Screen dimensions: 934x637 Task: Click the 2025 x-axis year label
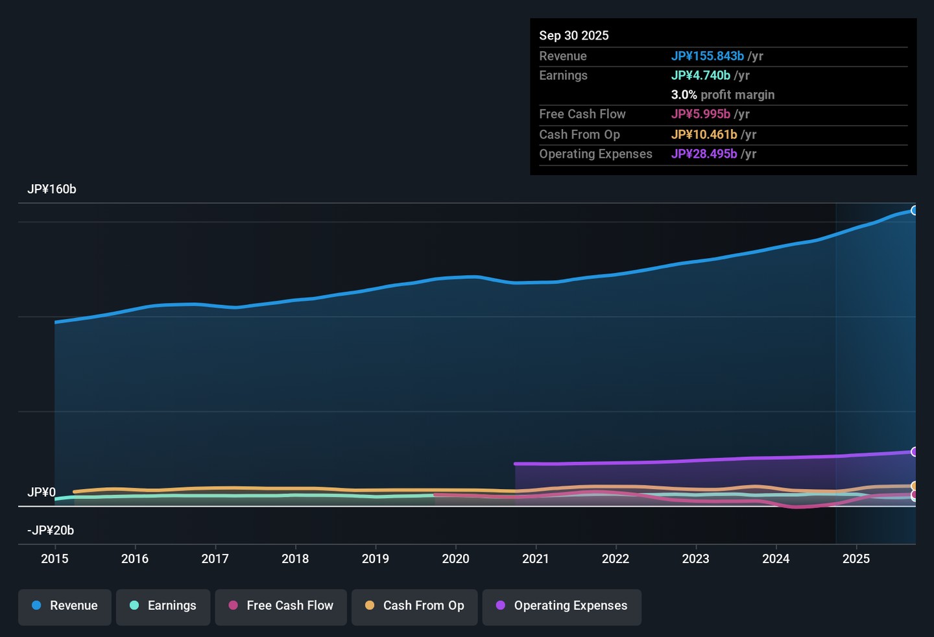coord(856,559)
